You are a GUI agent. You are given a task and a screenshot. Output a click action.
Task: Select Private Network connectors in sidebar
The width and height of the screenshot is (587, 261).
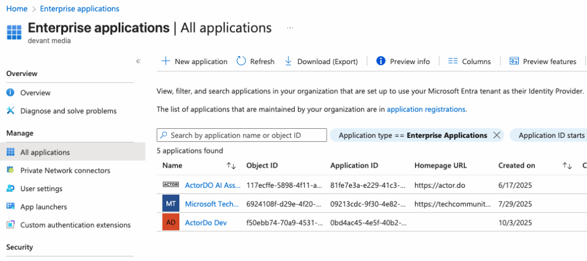coord(65,170)
